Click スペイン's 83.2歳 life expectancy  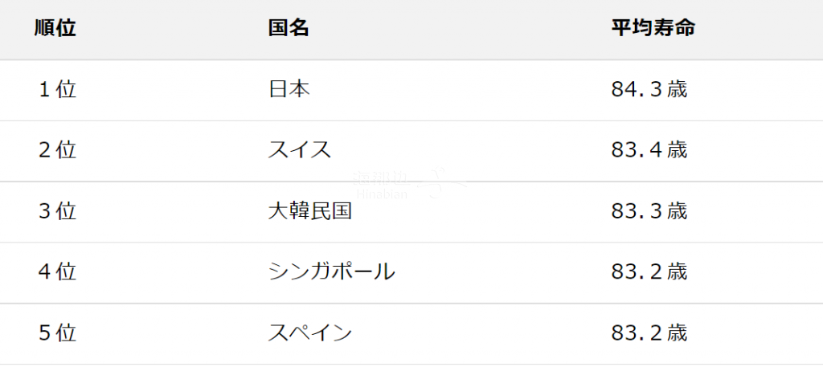pyautogui.click(x=649, y=333)
